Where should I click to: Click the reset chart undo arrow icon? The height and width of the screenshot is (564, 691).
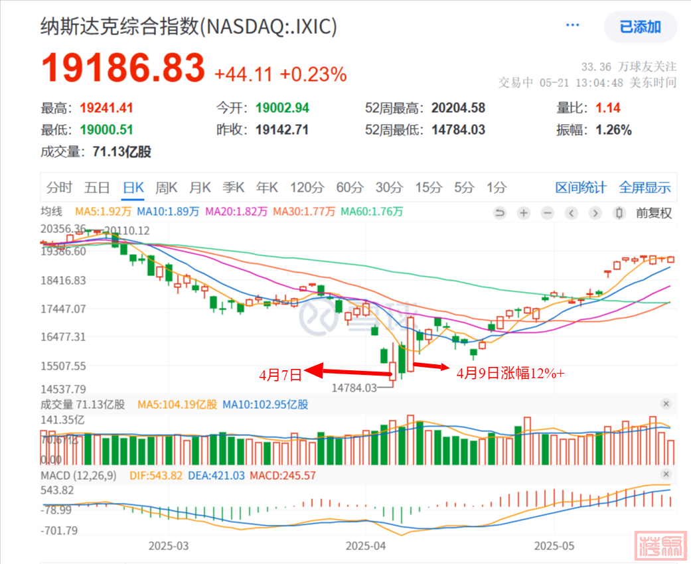[500, 213]
